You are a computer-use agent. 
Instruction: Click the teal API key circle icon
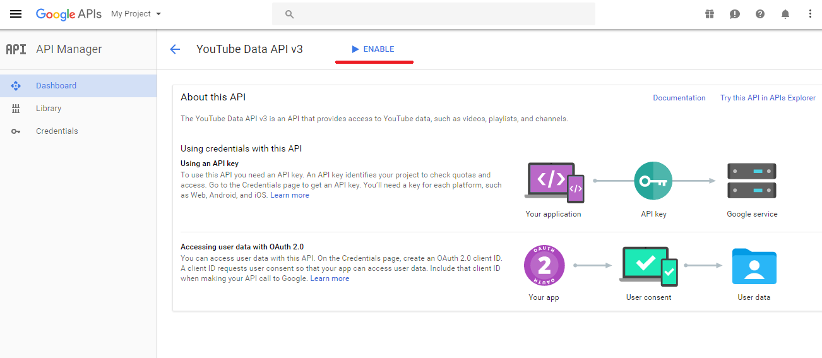coord(653,181)
